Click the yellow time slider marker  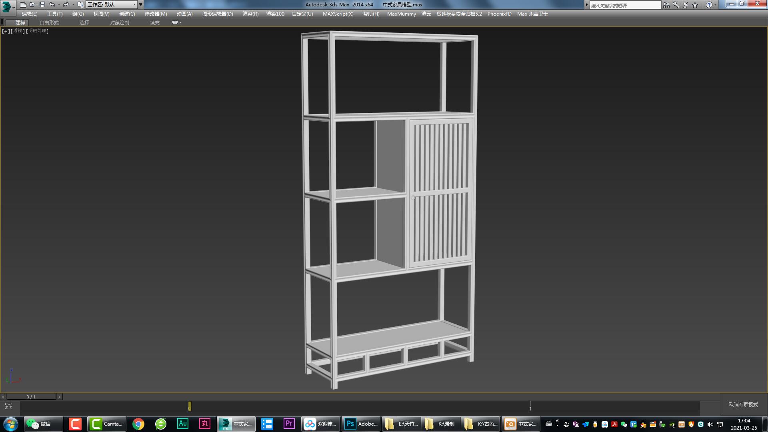190,406
